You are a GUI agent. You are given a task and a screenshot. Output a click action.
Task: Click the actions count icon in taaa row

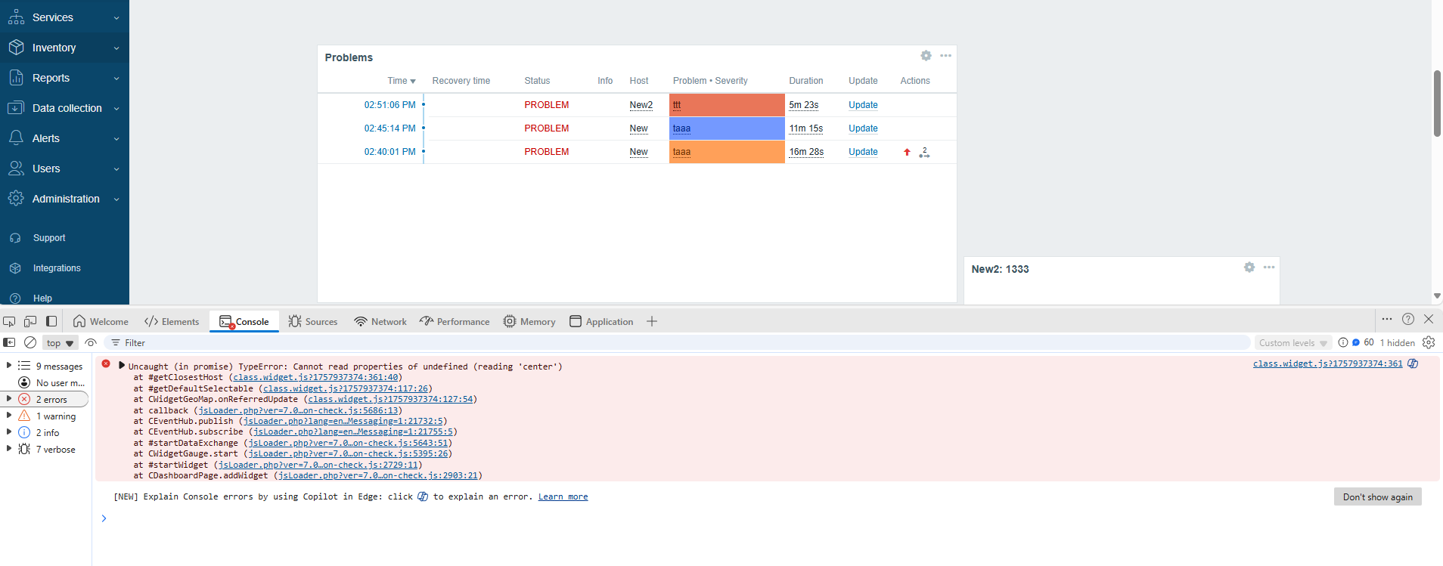[x=924, y=153]
